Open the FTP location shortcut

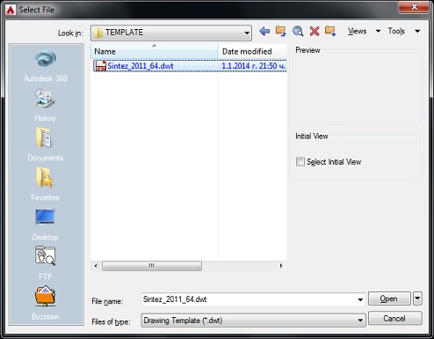pyautogui.click(x=45, y=263)
